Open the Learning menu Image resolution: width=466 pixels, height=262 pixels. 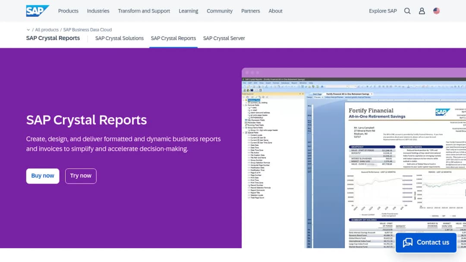[189, 11]
